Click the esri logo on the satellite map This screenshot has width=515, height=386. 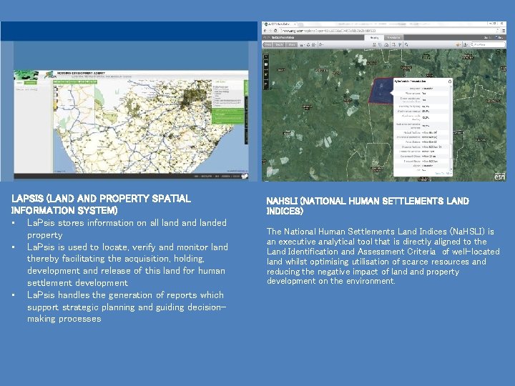pyautogui.click(x=500, y=177)
